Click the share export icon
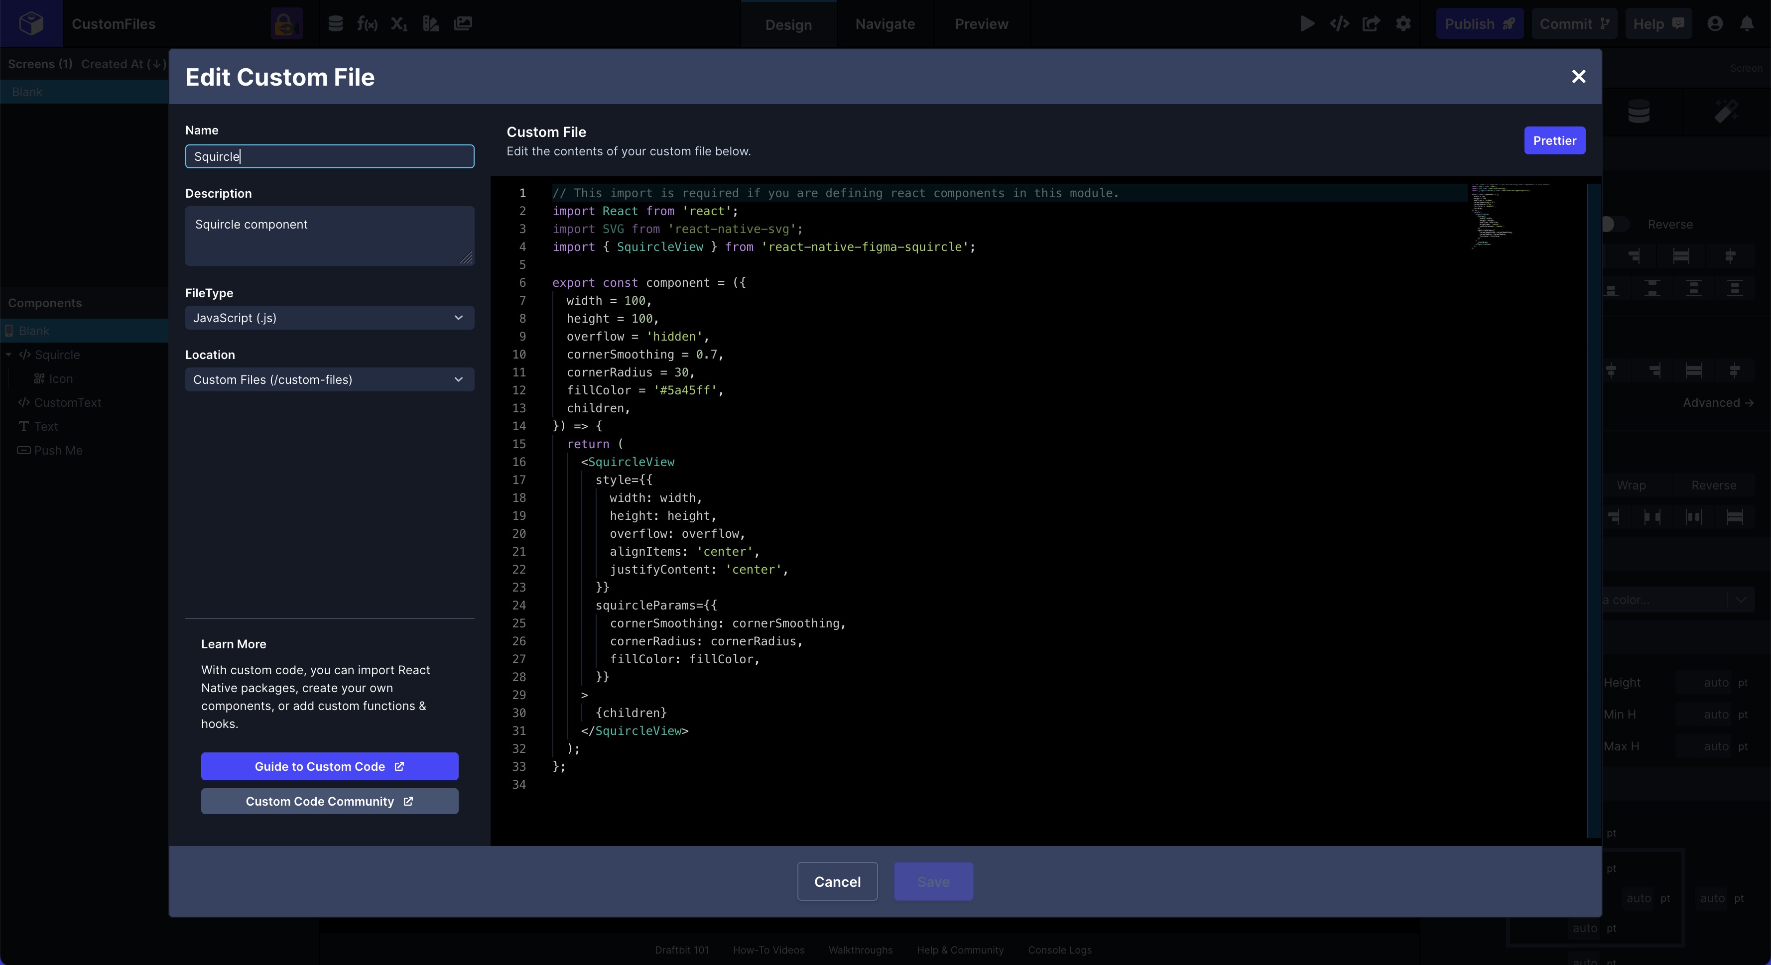 (x=1371, y=24)
